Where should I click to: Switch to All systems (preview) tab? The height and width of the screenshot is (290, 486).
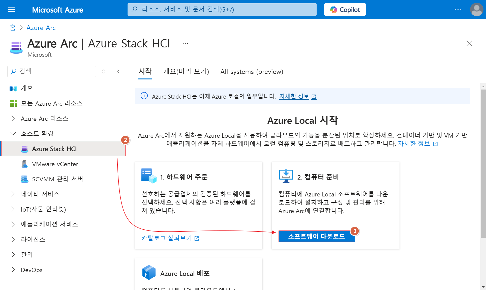click(x=252, y=72)
